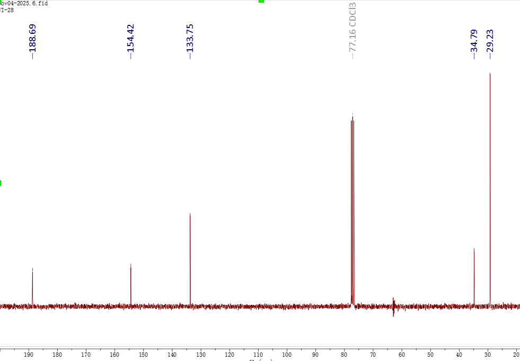Click the 188.69 peak label

(x=32, y=41)
